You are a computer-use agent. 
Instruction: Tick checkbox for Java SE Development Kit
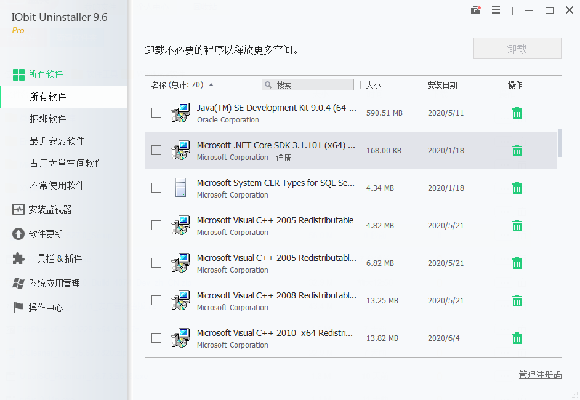coord(156,113)
